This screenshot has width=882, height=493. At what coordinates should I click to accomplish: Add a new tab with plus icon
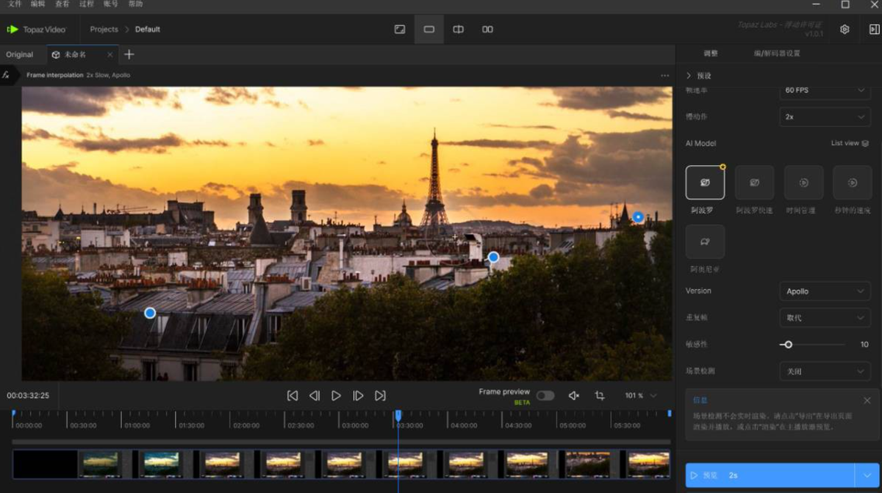pos(129,54)
